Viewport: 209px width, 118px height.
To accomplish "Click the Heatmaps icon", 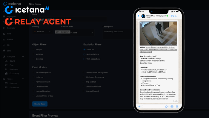I will [6, 69].
